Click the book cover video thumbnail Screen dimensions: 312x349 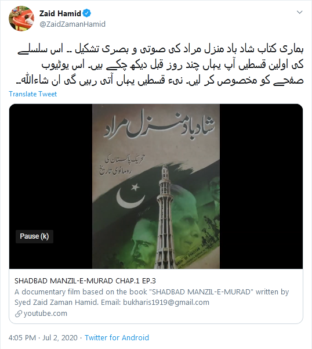[x=156, y=186]
